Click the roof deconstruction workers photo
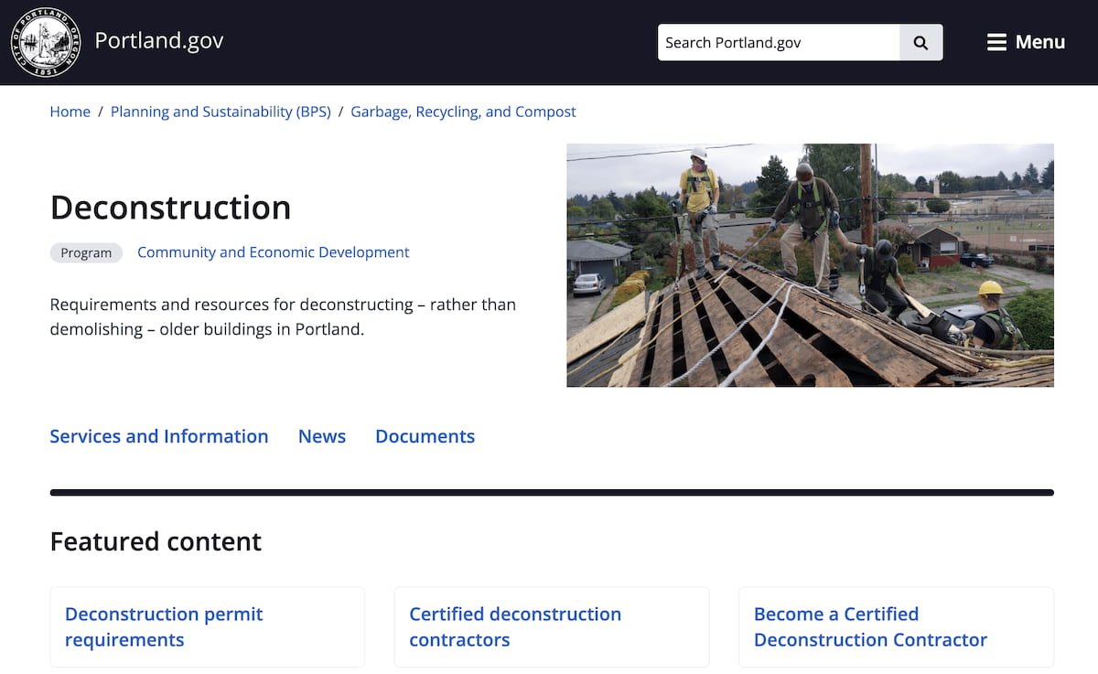 tap(810, 265)
